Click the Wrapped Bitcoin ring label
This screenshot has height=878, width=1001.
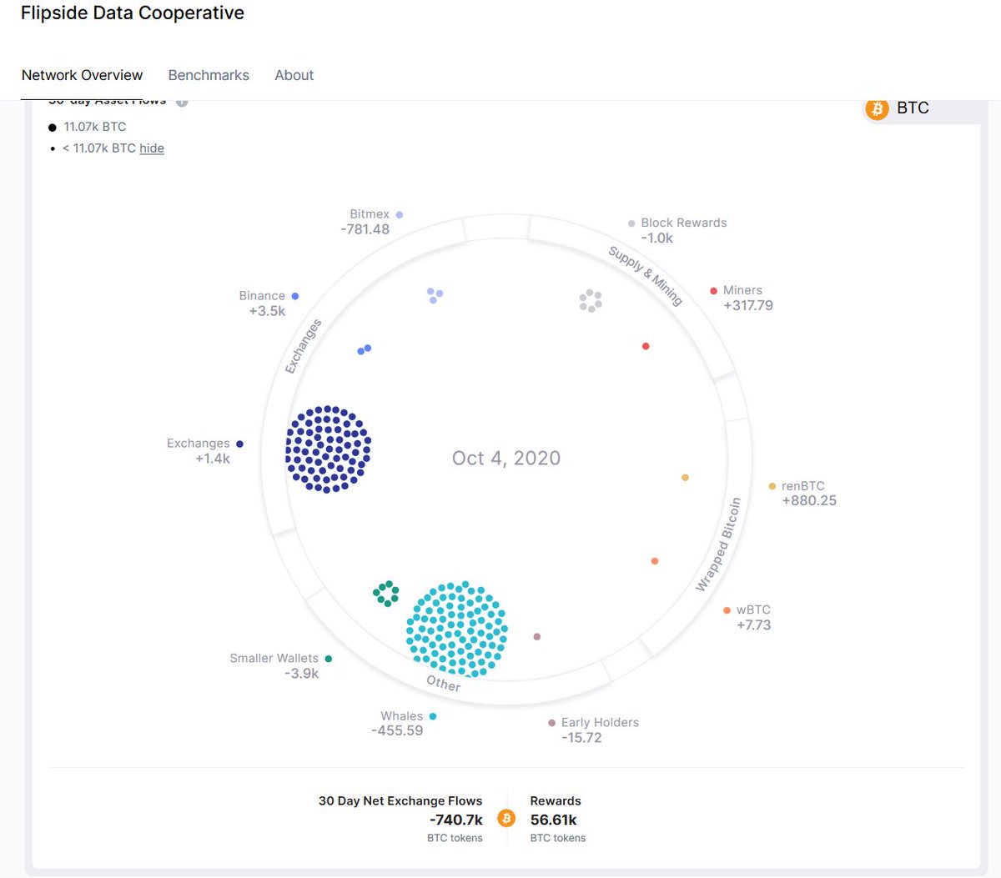718,545
